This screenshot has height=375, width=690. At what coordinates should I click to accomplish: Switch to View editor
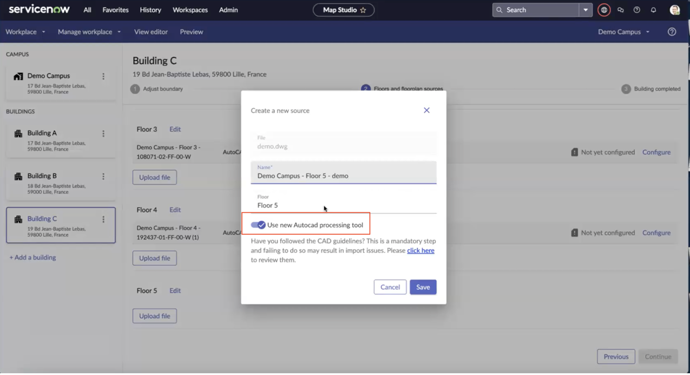pos(151,31)
